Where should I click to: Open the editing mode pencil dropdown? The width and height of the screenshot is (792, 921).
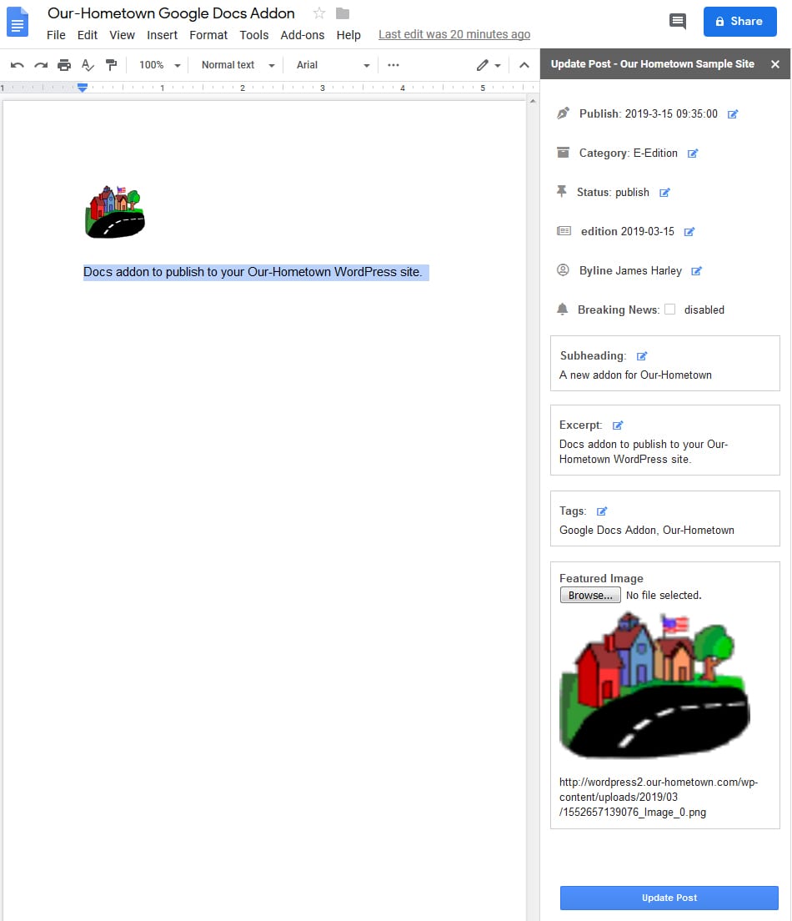(488, 65)
